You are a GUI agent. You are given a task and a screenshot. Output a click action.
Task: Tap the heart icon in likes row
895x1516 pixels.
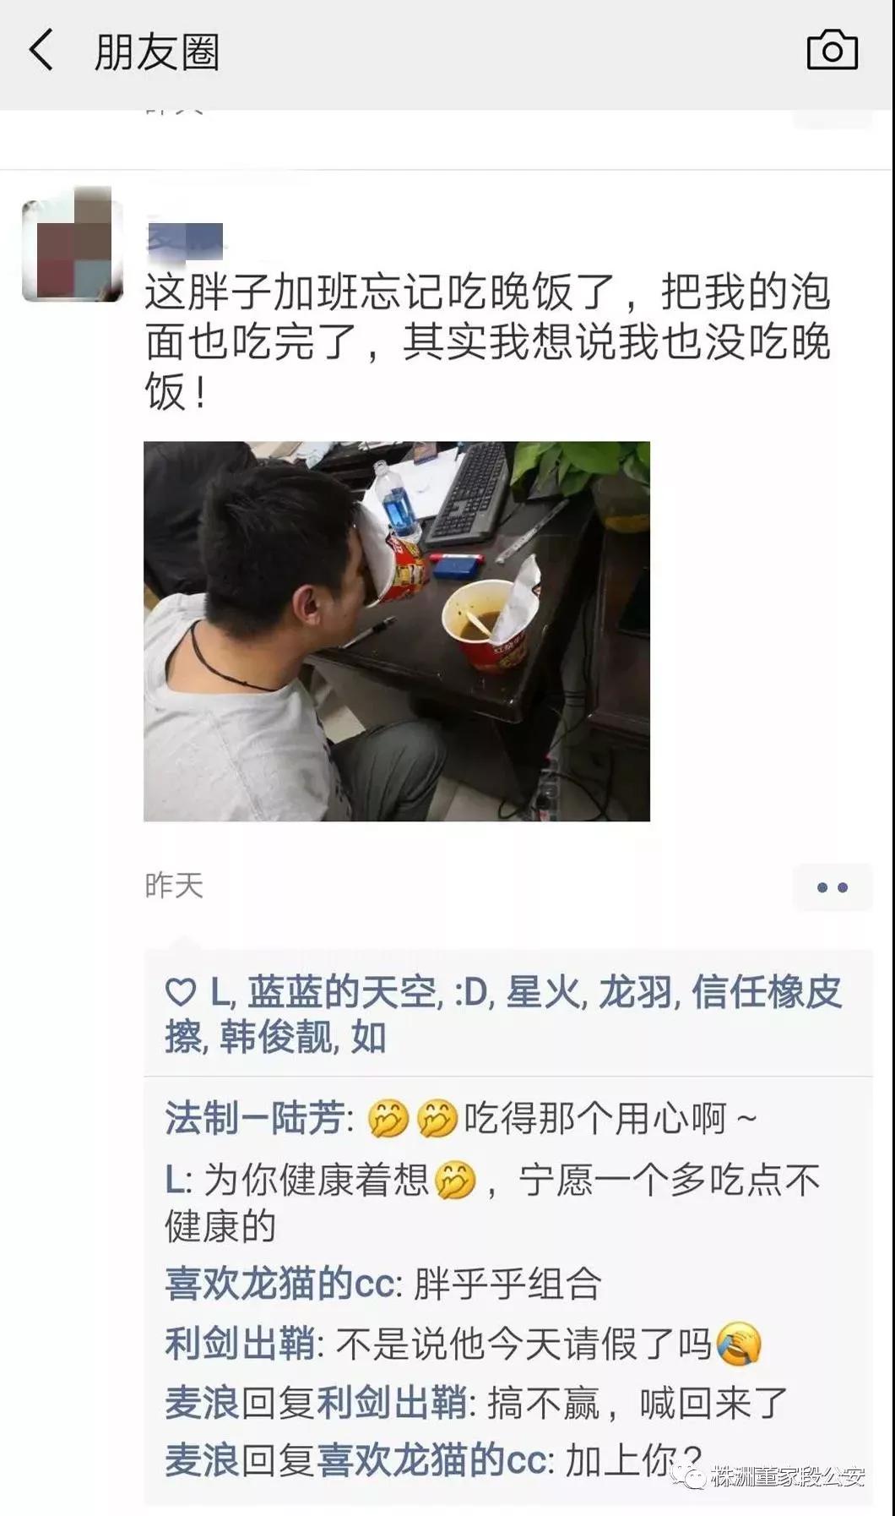181,991
